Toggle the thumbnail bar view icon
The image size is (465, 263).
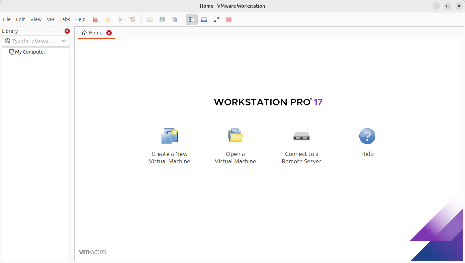[x=204, y=19]
